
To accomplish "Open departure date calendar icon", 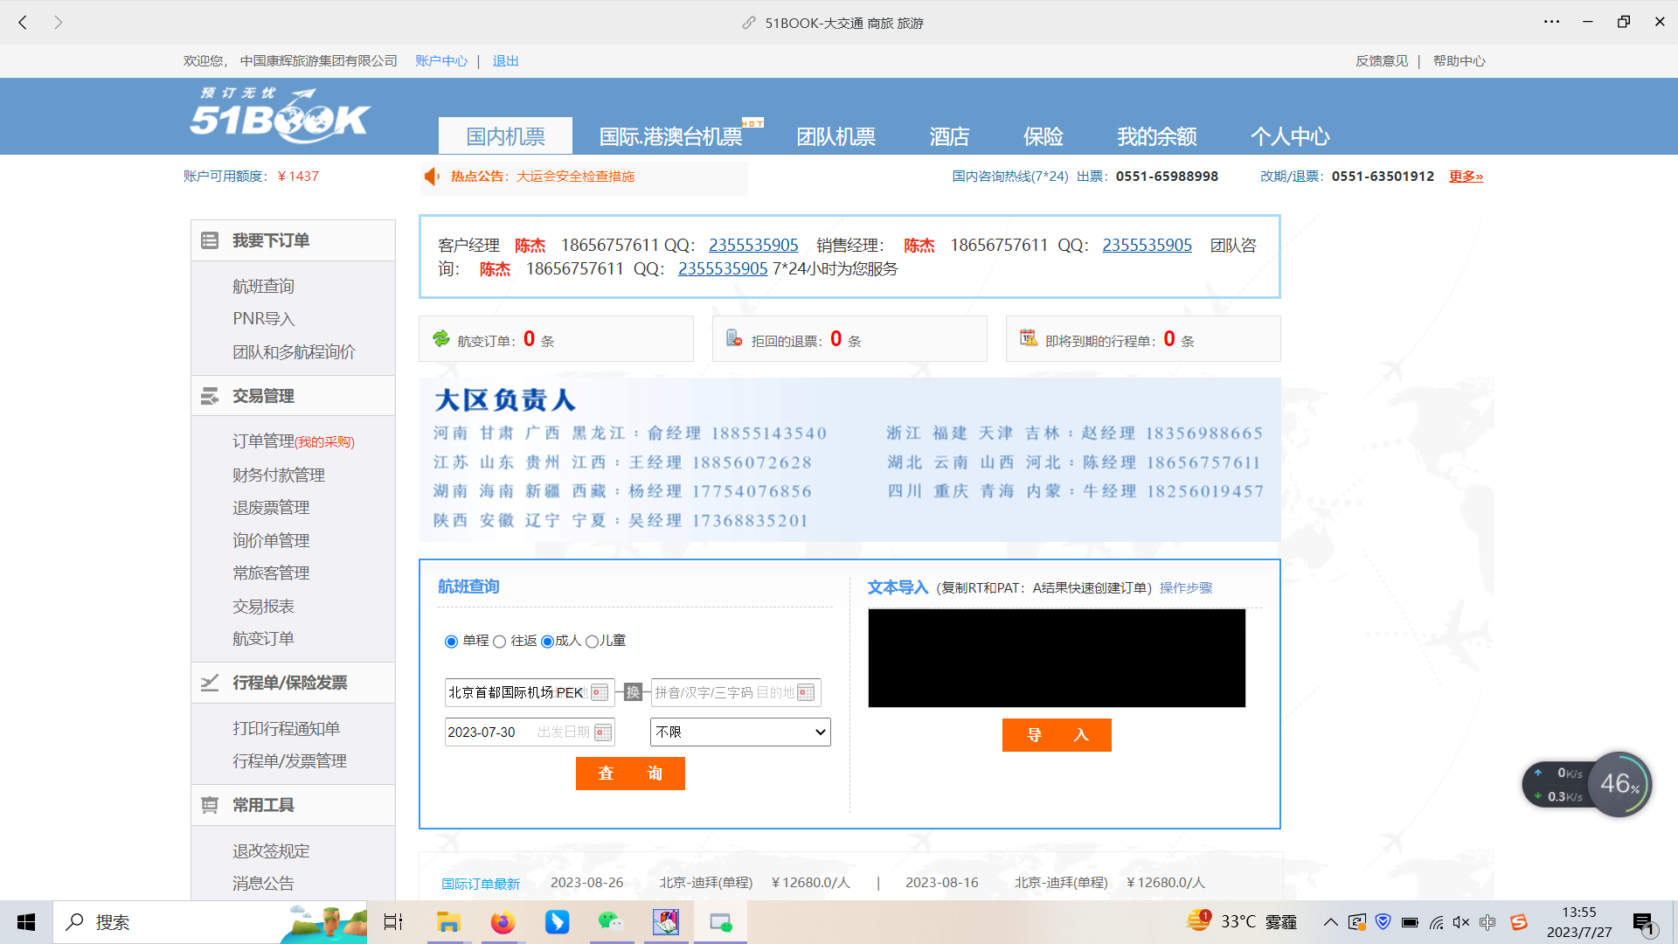I will click(603, 732).
